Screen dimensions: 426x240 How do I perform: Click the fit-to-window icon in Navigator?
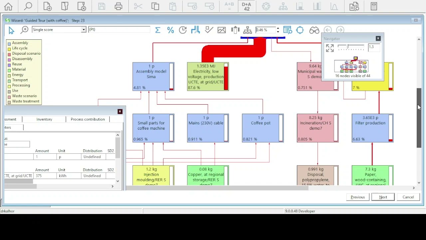[330, 48]
